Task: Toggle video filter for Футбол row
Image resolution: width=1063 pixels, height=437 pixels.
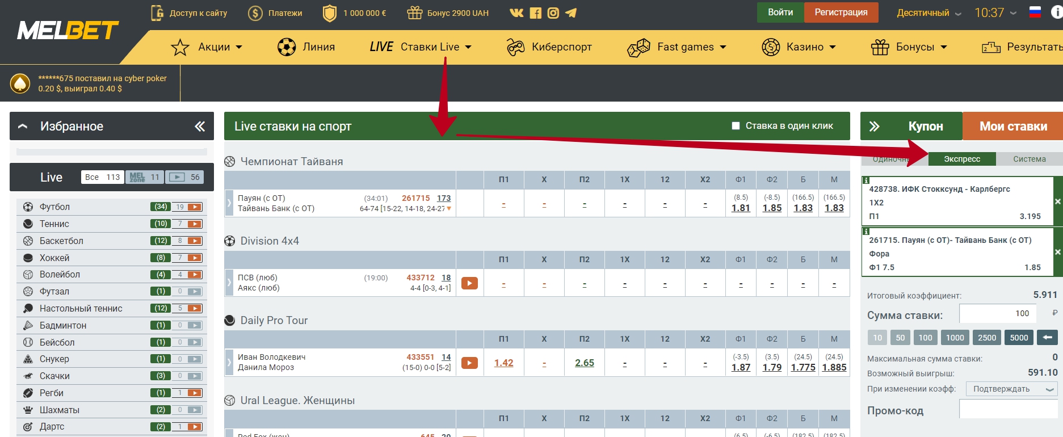Action: click(195, 207)
